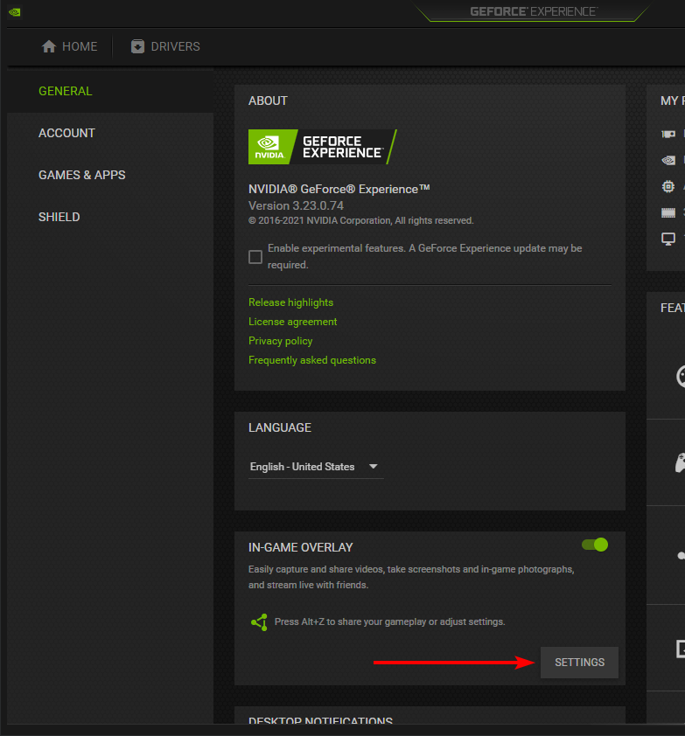The width and height of the screenshot is (685, 736).
Task: Click the Home house icon
Action: [x=49, y=46]
